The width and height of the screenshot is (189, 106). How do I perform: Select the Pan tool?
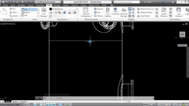tap(12, 9)
